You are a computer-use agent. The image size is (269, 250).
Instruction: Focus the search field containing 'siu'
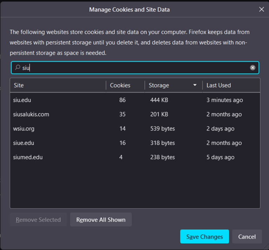click(133, 68)
